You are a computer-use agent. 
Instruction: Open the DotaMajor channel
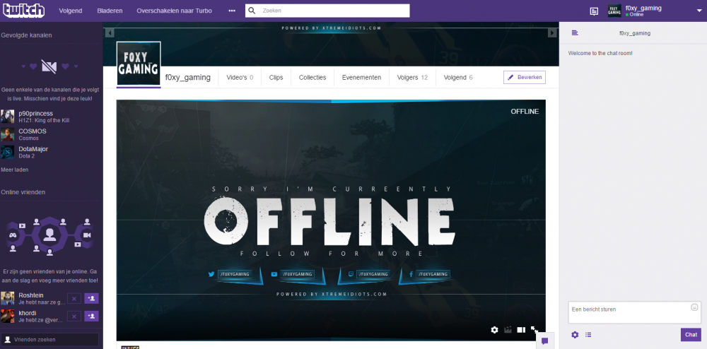pyautogui.click(x=33, y=149)
